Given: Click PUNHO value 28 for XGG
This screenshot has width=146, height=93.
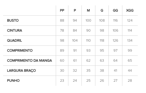Looking at the screenshot, I should [130, 80].
